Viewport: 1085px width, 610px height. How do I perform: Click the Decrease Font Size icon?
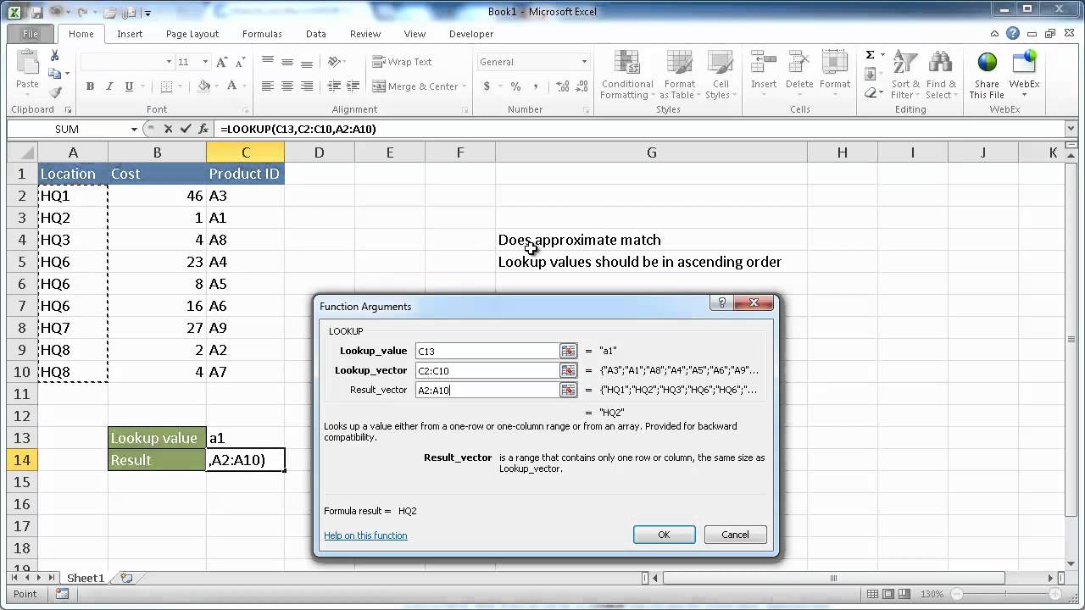(241, 62)
